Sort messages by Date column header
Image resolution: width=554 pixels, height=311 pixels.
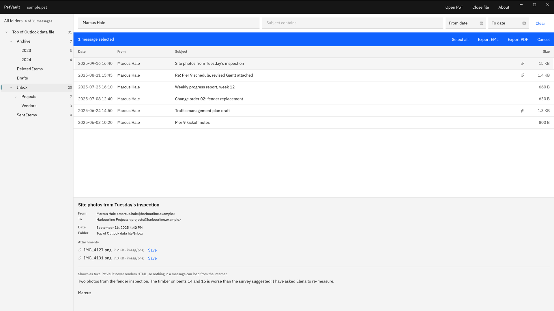tap(82, 52)
